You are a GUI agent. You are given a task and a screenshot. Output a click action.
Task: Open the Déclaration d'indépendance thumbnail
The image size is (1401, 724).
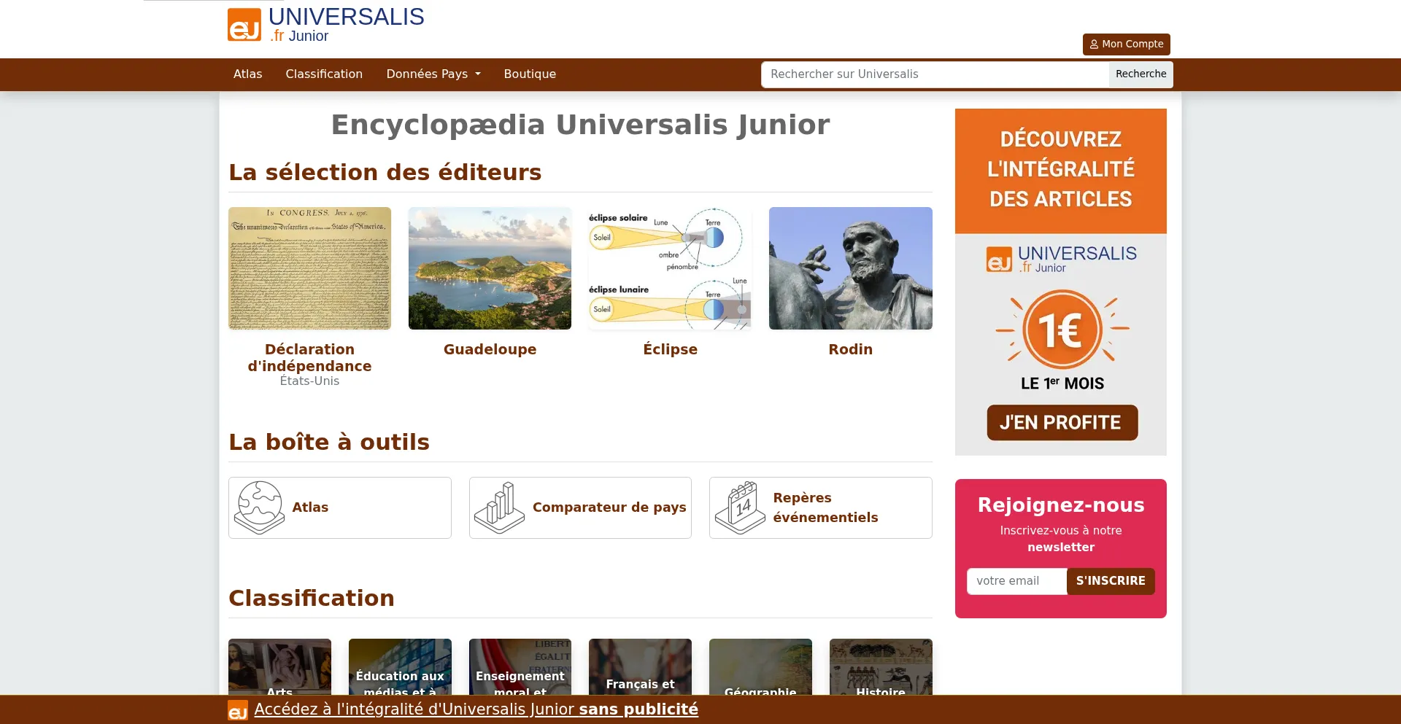coord(309,268)
